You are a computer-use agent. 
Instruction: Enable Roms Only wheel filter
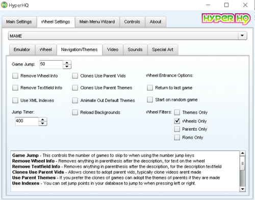[177, 137]
